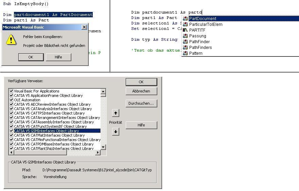Viewport: 299px width, 191px height.
Task: Click the 'Voreinstellung' language value
Action: pos(55,177)
